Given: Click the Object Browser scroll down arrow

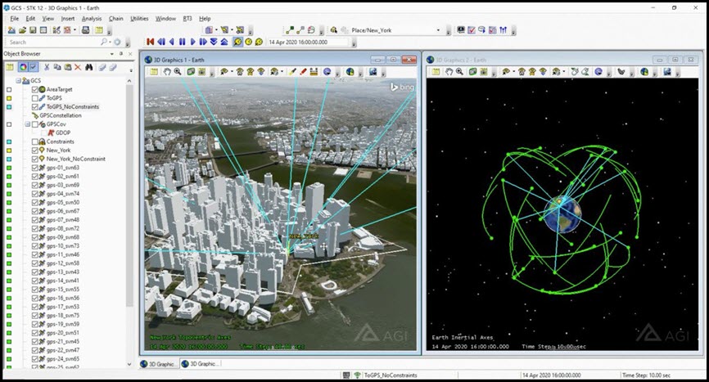Looking at the screenshot, I should tap(129, 364).
